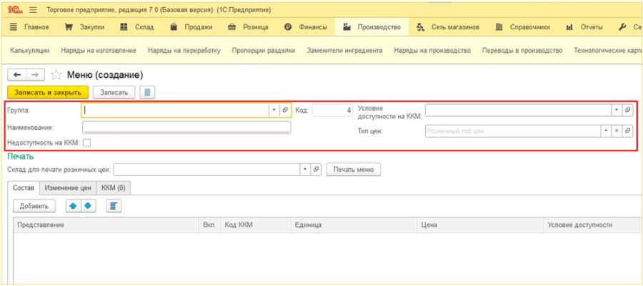643x286 pixels.
Task: Move row down with blue arrow
Action: click(88, 206)
